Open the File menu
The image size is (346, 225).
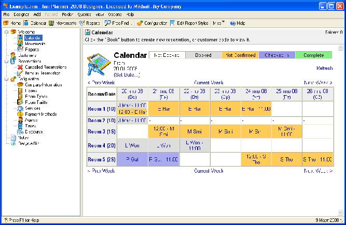tap(6, 14)
